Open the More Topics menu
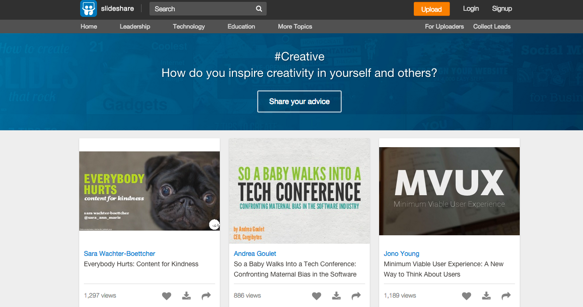This screenshot has width=583, height=307. [295, 26]
